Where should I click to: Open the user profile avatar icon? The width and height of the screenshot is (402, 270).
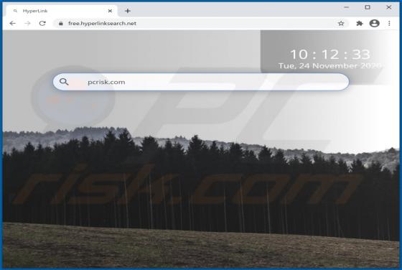coord(374,23)
